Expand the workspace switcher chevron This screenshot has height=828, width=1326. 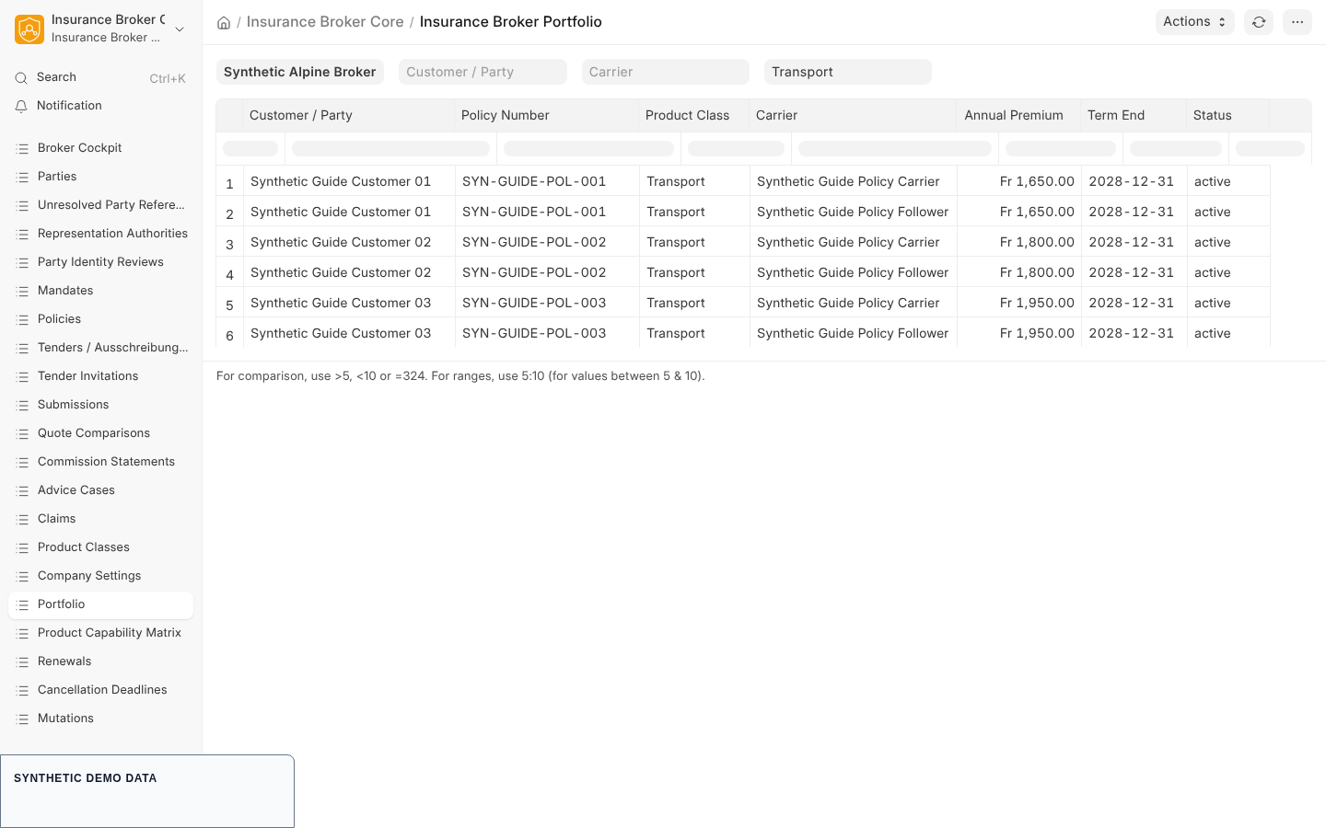click(180, 29)
